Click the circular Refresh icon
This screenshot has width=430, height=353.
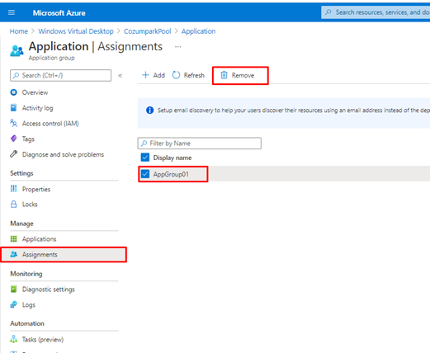click(x=176, y=75)
